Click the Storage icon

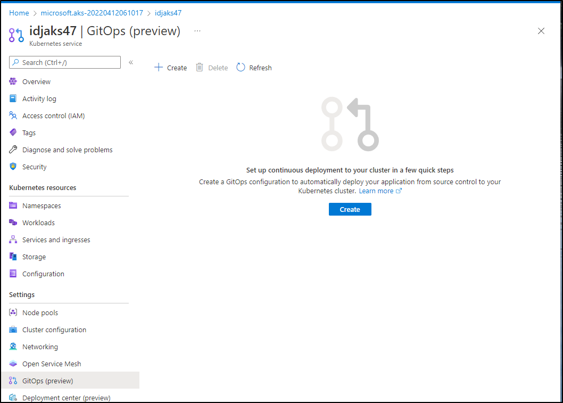pyautogui.click(x=13, y=257)
